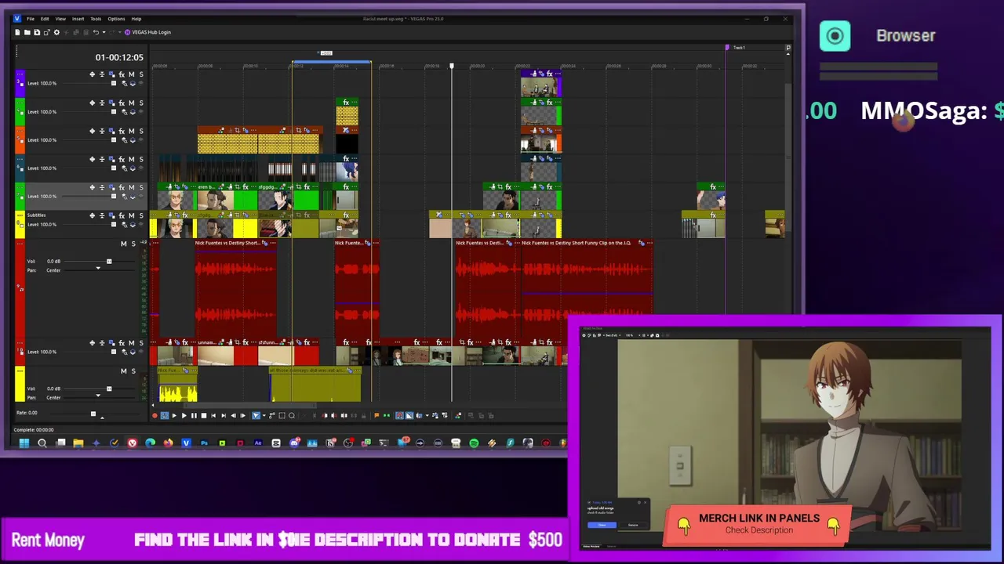Create a new project via toolbar icon

pyautogui.click(x=17, y=32)
